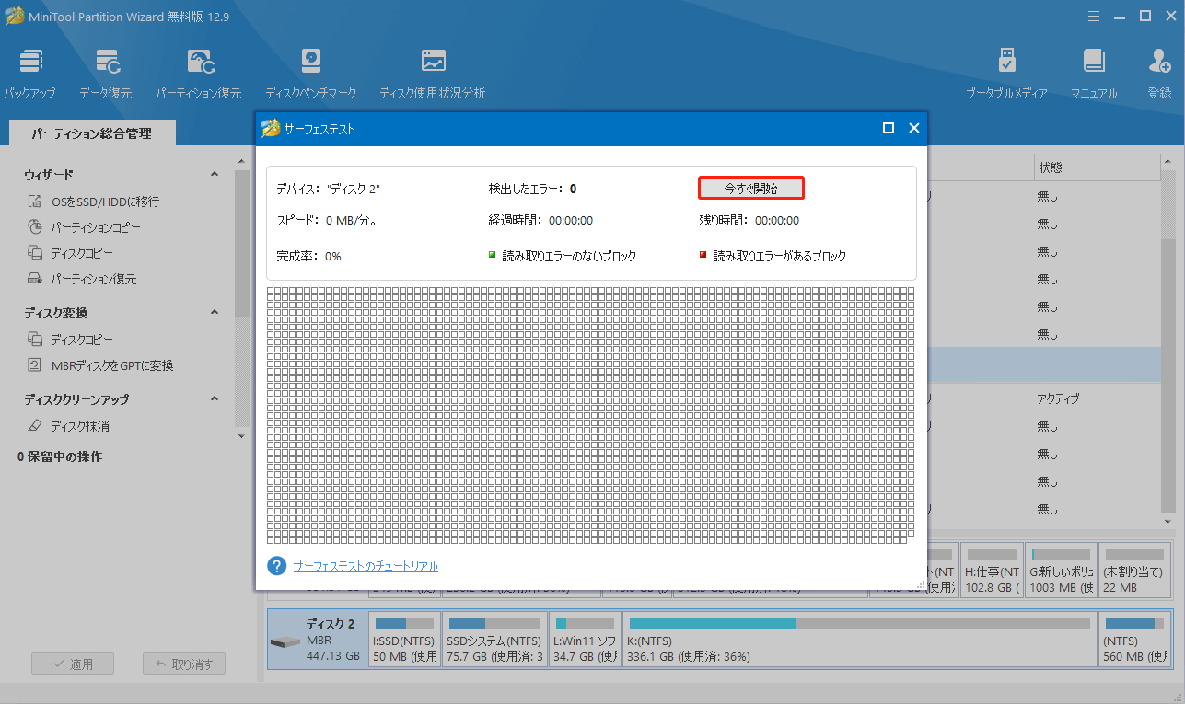This screenshot has height=704, width=1185.
Task: Select MBRディスクをGPTに変換
Action: [99, 365]
